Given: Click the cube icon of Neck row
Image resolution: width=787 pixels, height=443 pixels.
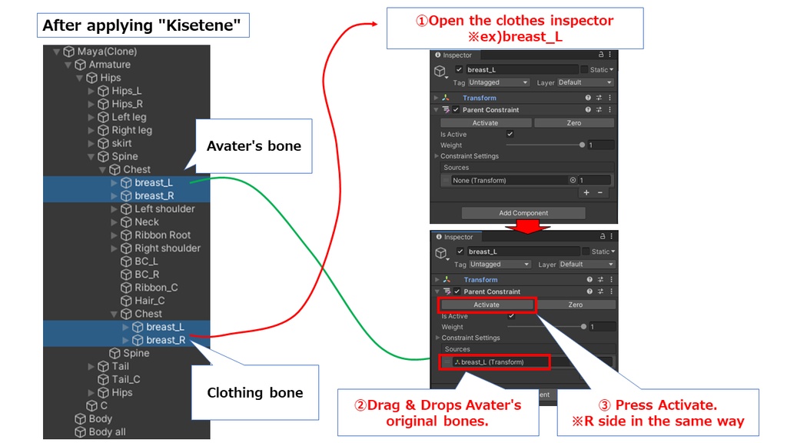Looking at the screenshot, I should [x=127, y=222].
